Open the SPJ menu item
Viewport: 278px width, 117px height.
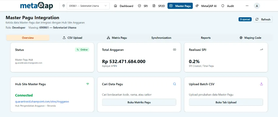[143, 6]
